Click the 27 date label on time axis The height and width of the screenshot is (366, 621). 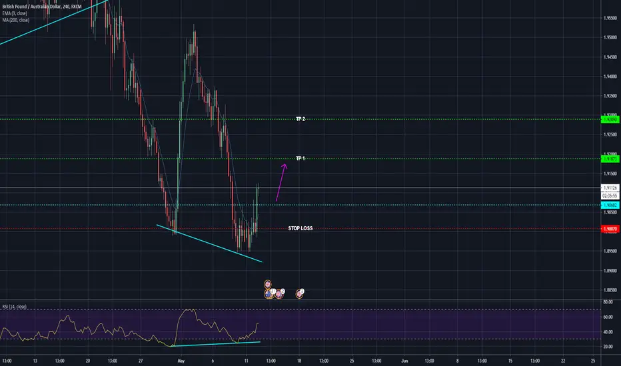point(141,361)
